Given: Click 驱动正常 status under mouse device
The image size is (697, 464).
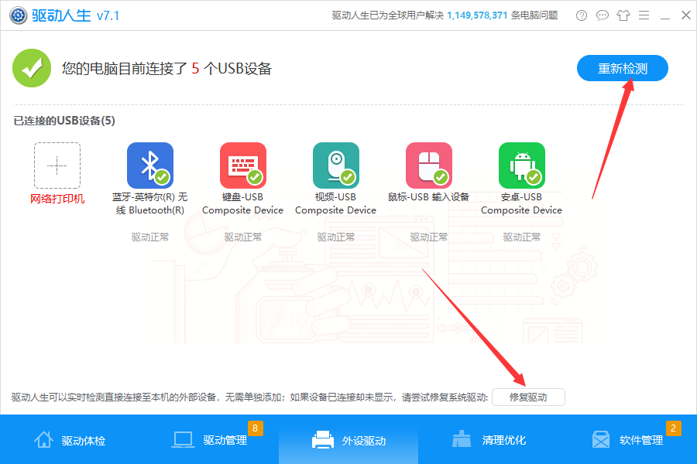Looking at the screenshot, I should click(429, 237).
